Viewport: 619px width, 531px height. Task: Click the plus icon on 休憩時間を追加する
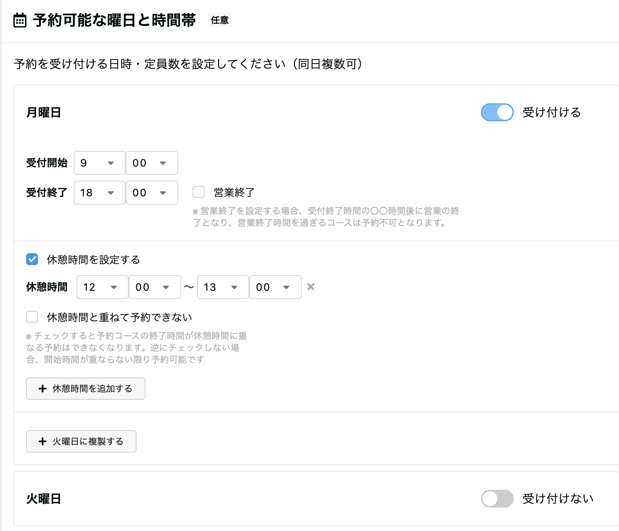[42, 389]
